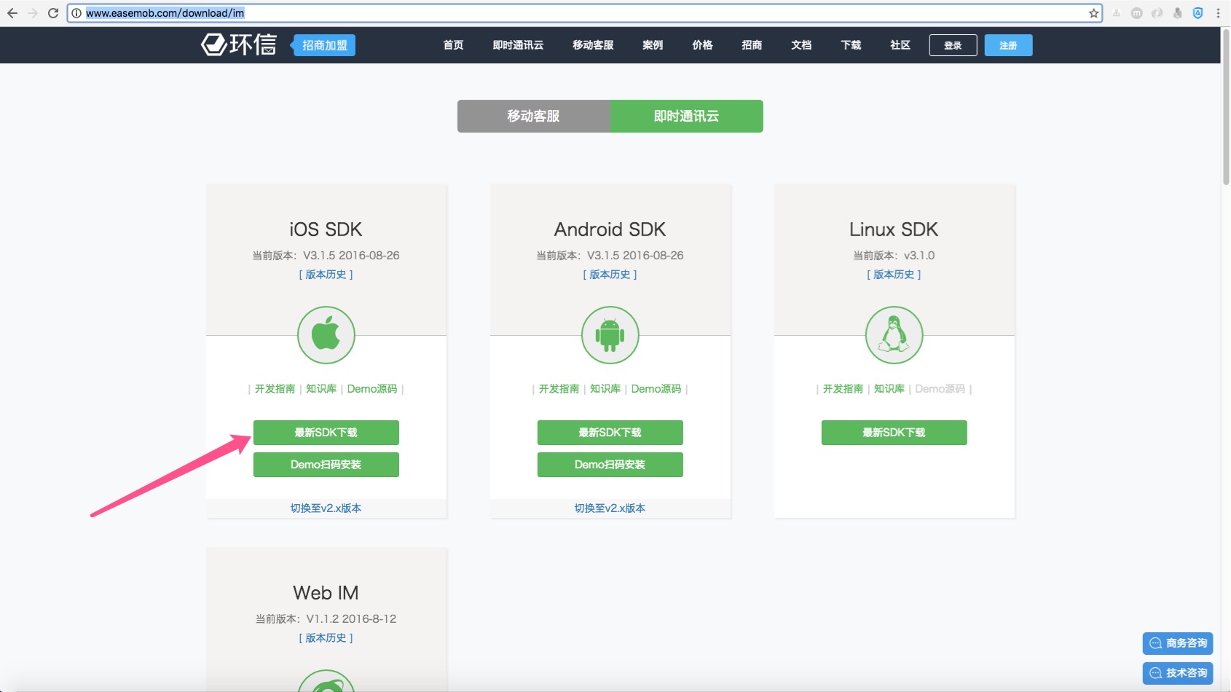Open Linux 开发指南 link
Viewport: 1231px width, 692px height.
coord(843,389)
